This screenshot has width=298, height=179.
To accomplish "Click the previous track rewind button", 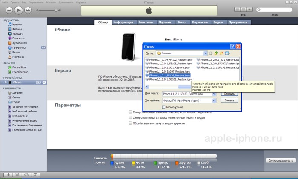I will tap(9, 10).
